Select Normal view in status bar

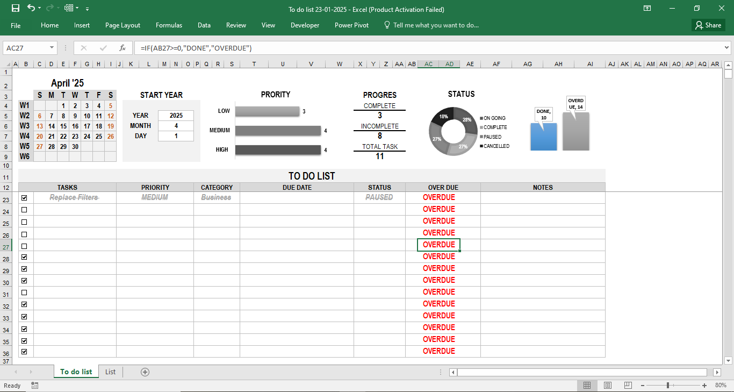pos(587,386)
